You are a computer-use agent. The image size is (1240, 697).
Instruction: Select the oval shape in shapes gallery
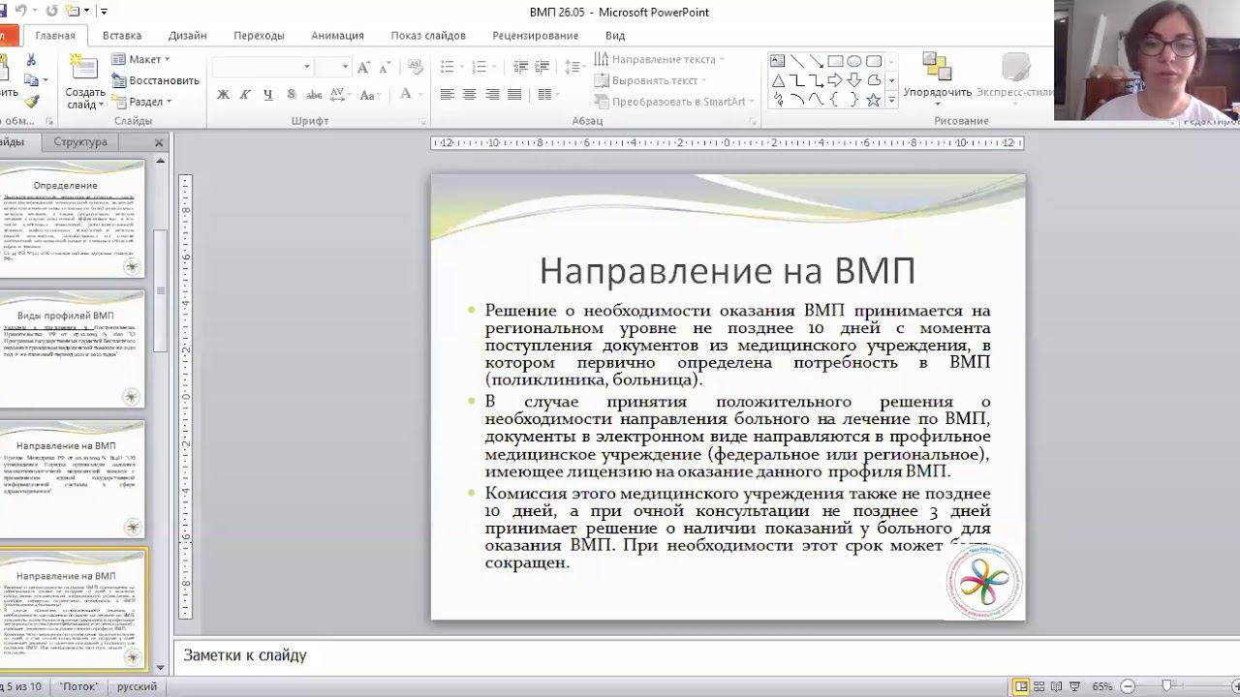[x=853, y=61]
